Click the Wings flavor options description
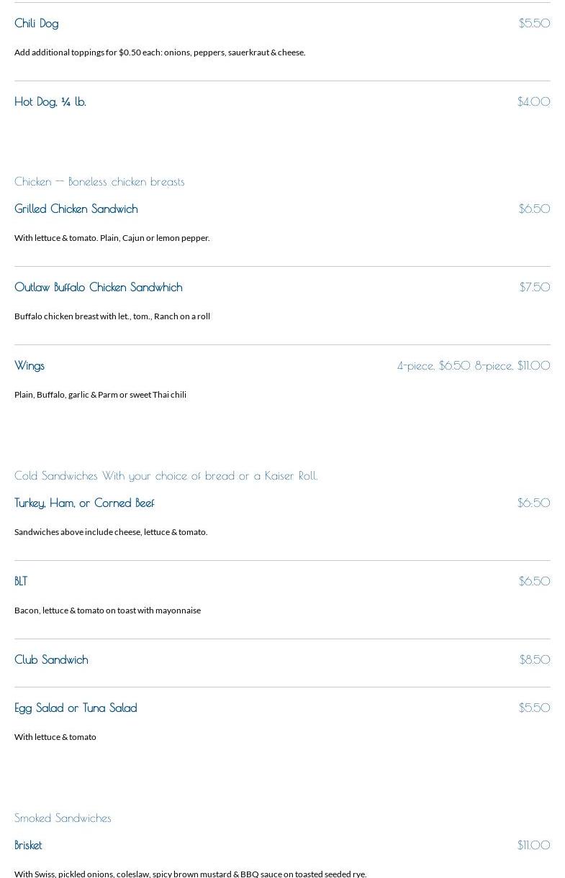 tap(100, 394)
